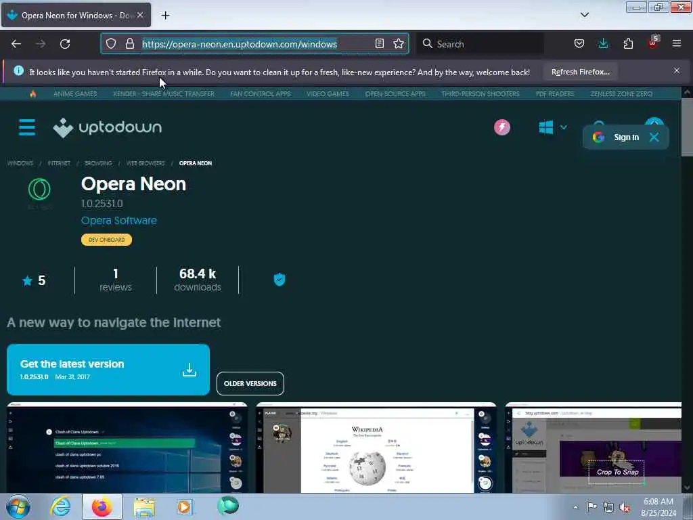This screenshot has width=693, height=520.
Task: Click the taskbar clock showing 6:08 AM
Action: pos(658,506)
